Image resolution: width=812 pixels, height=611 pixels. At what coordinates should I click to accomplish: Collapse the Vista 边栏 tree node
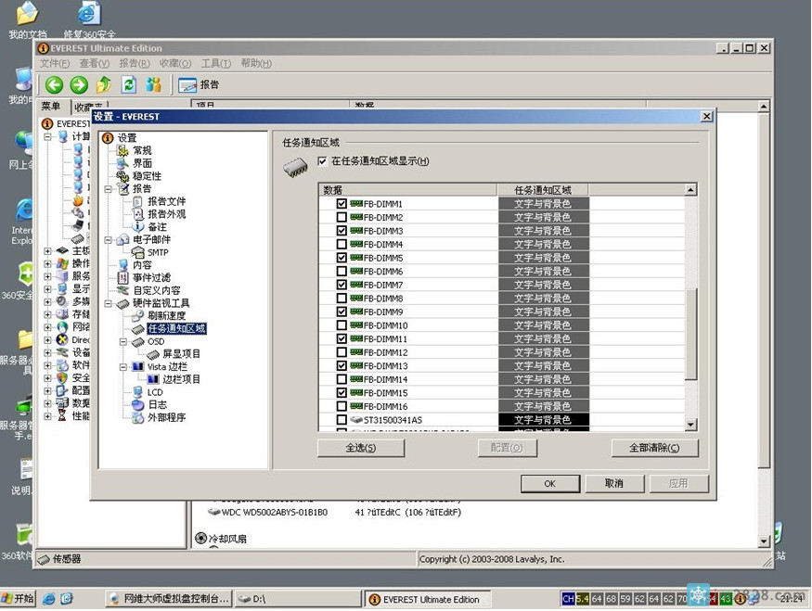point(122,367)
